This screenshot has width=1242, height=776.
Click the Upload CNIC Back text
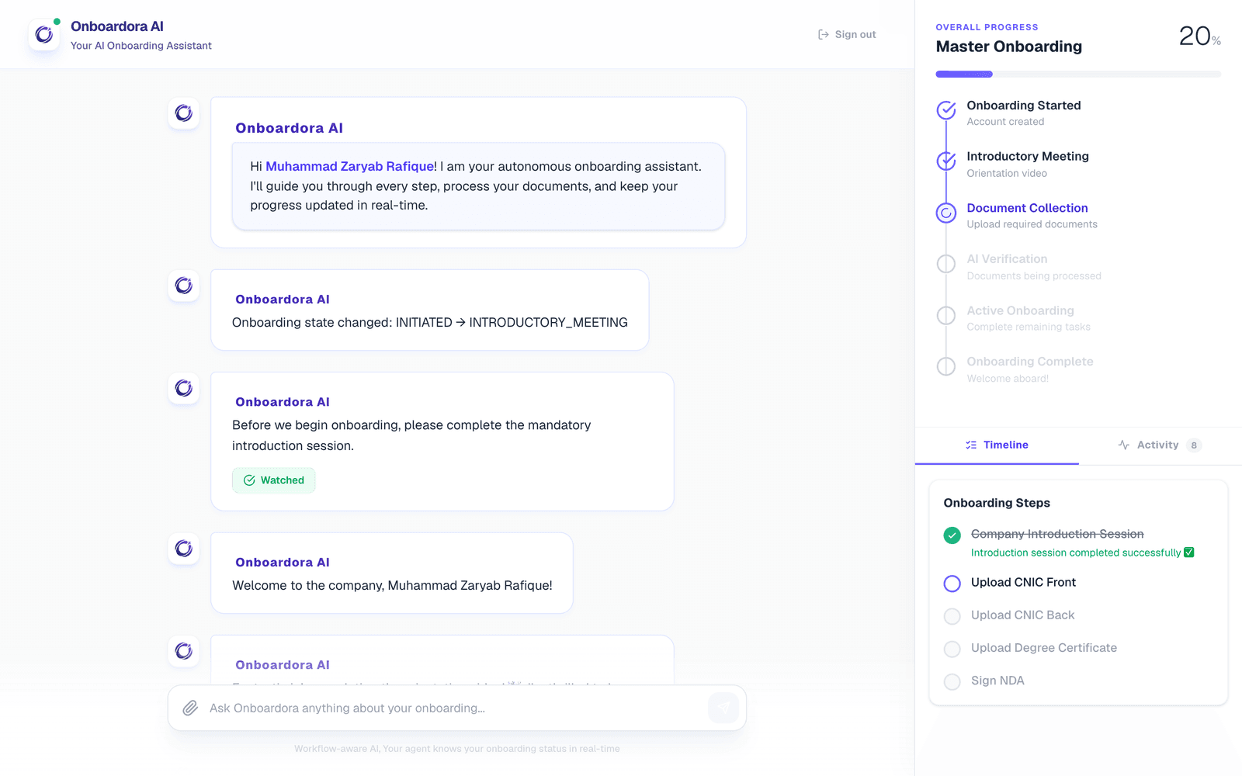coord(1022,615)
